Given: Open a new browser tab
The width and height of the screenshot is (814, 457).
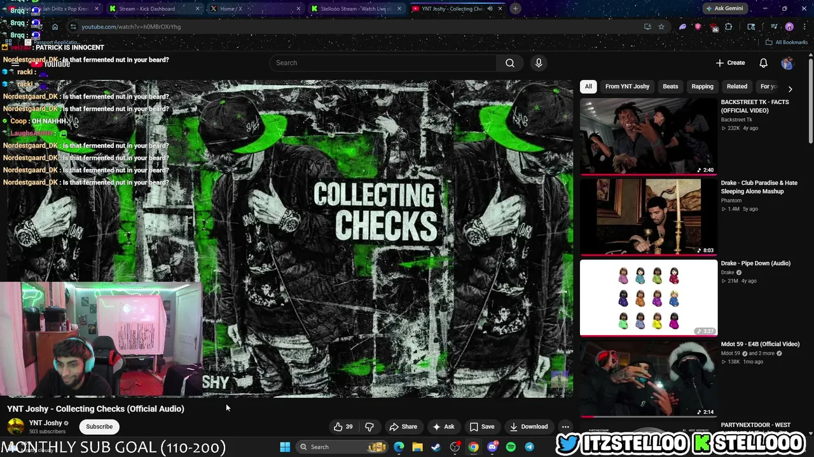Looking at the screenshot, I should coord(515,8).
